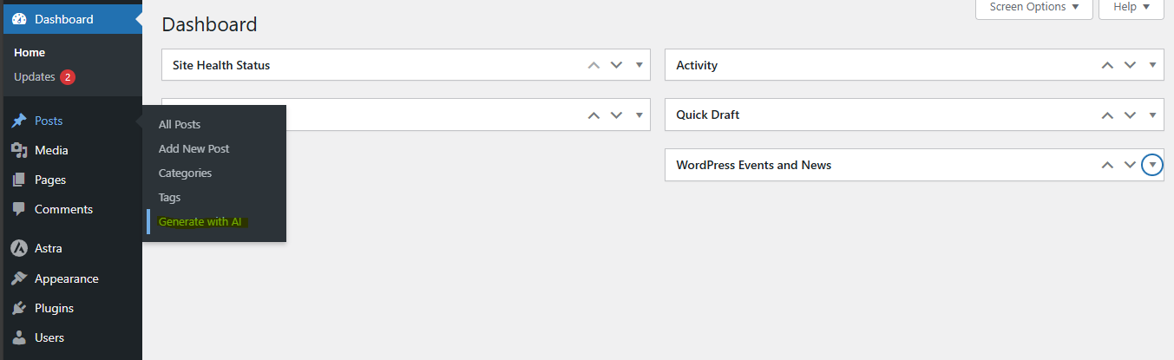
Task: Click the red Updates count badge
Action: (68, 77)
